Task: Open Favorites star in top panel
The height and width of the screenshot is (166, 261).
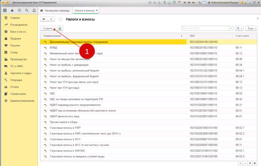Action: [12, 10]
